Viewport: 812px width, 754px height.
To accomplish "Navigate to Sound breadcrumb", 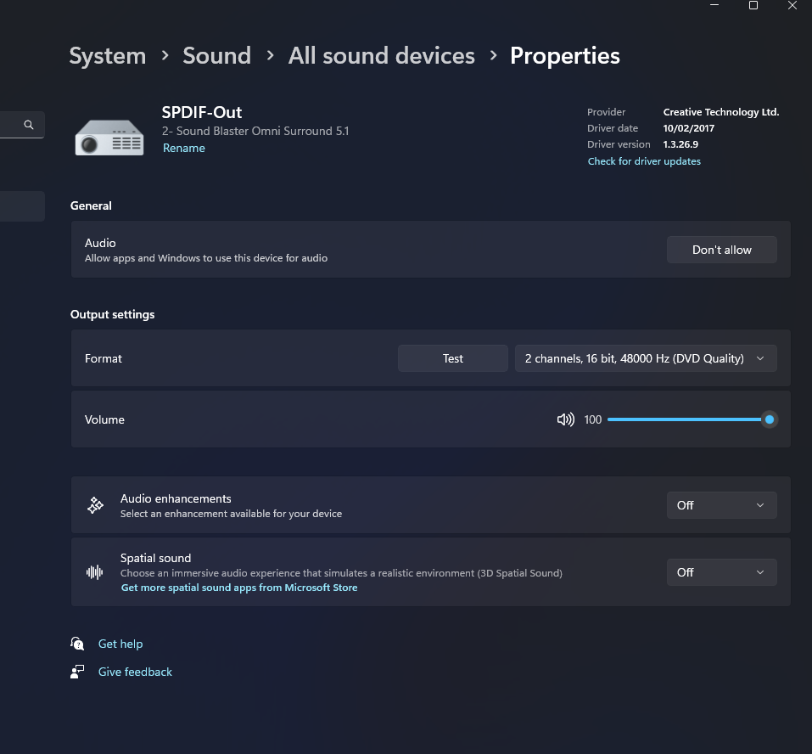I will point(217,56).
